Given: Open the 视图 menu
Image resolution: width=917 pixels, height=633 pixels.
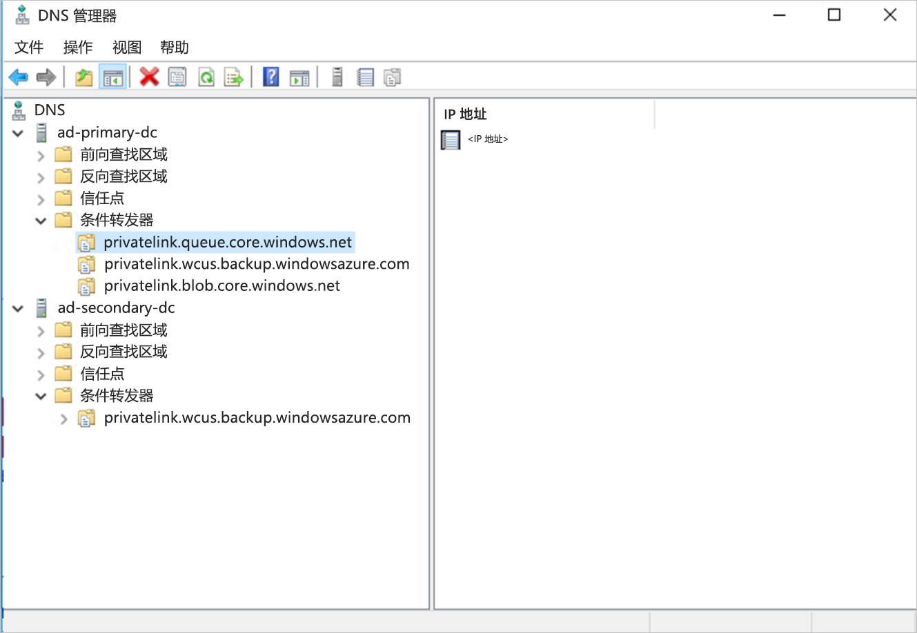Looking at the screenshot, I should (127, 47).
